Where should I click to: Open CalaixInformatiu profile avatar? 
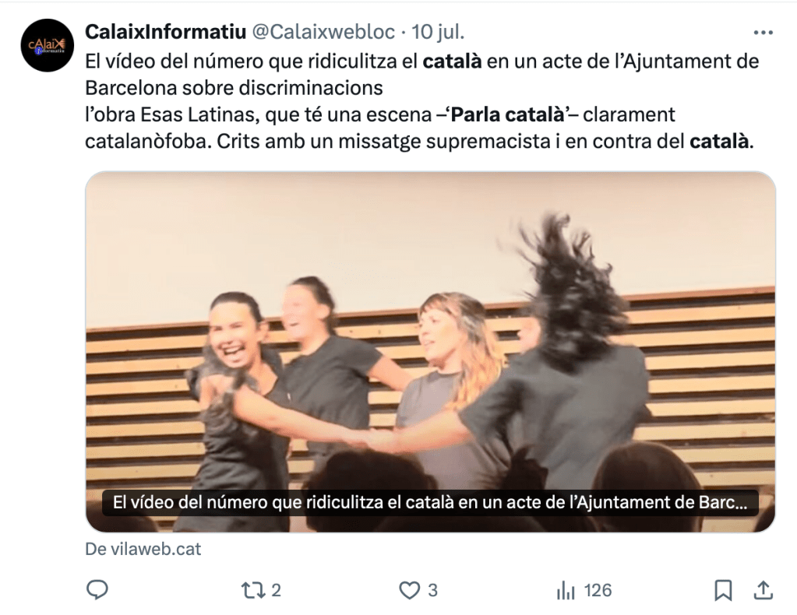click(47, 45)
